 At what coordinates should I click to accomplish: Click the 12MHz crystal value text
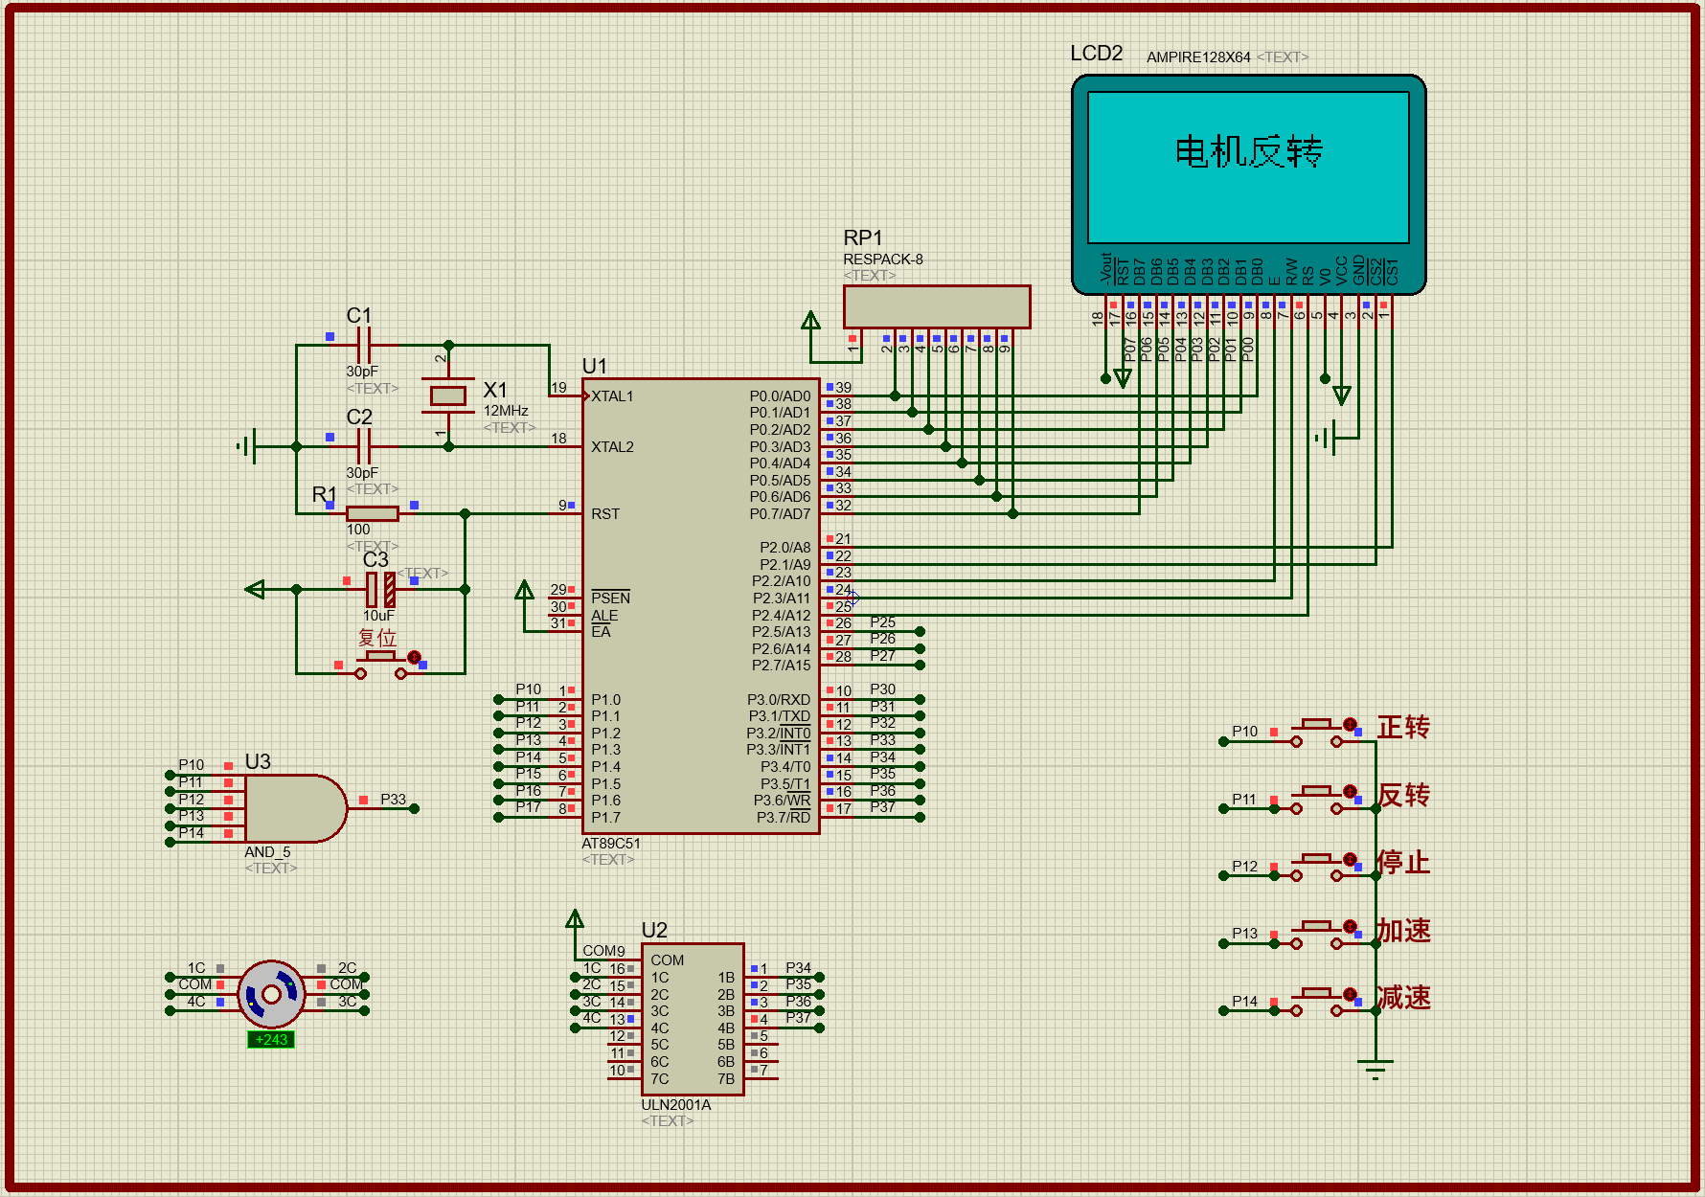[506, 411]
